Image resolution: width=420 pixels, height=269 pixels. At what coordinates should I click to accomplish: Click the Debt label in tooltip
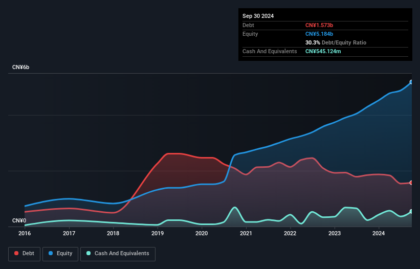(248, 25)
